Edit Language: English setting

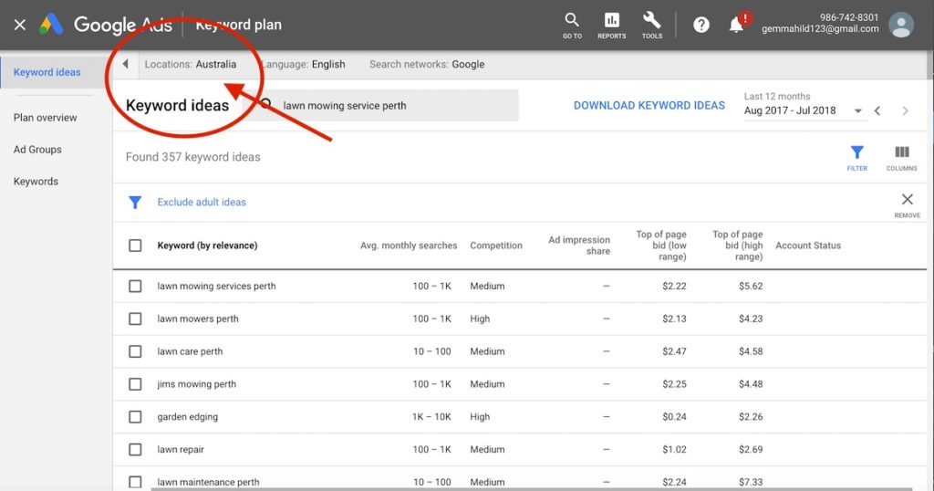pos(304,65)
